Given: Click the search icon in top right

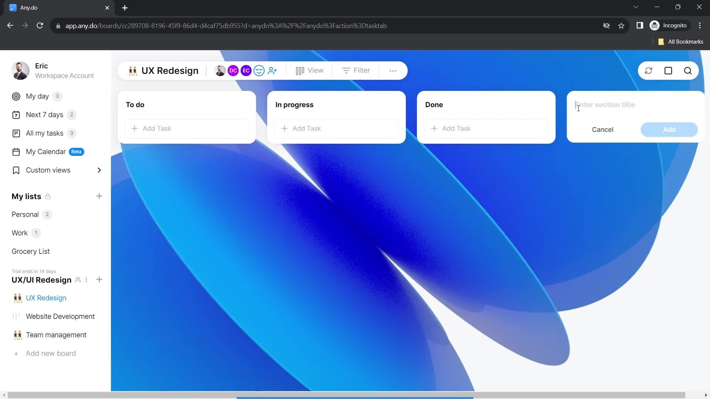Looking at the screenshot, I should (688, 70).
